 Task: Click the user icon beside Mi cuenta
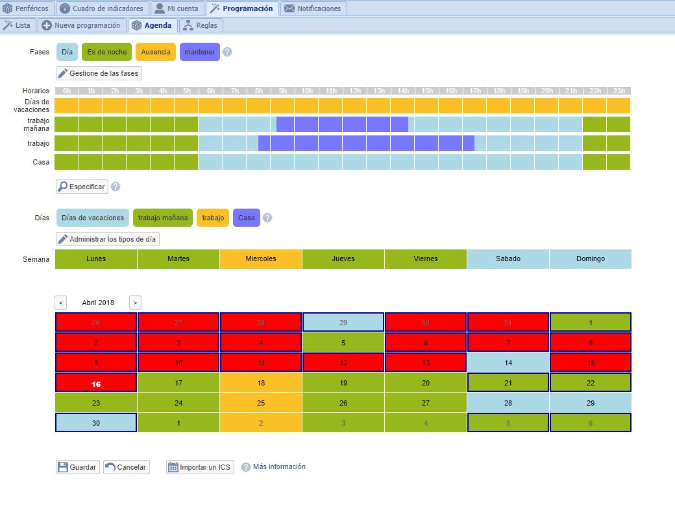[x=160, y=8]
